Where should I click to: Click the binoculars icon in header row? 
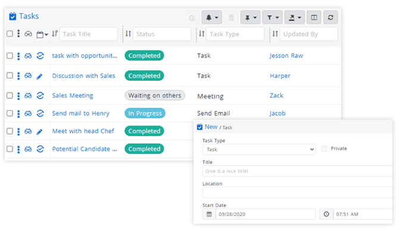[28, 34]
